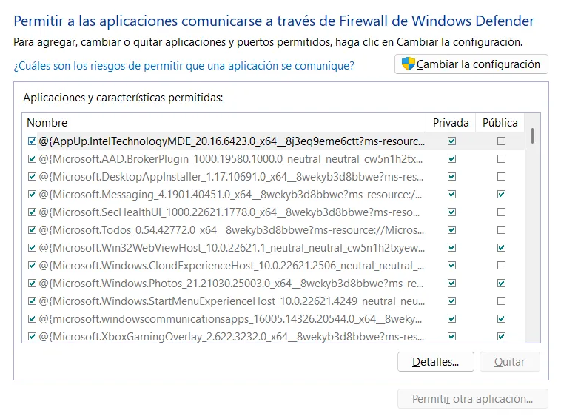
Task: Select the @{Microsoft.Todos_0.54.42772.0 row text
Action: click(231, 229)
